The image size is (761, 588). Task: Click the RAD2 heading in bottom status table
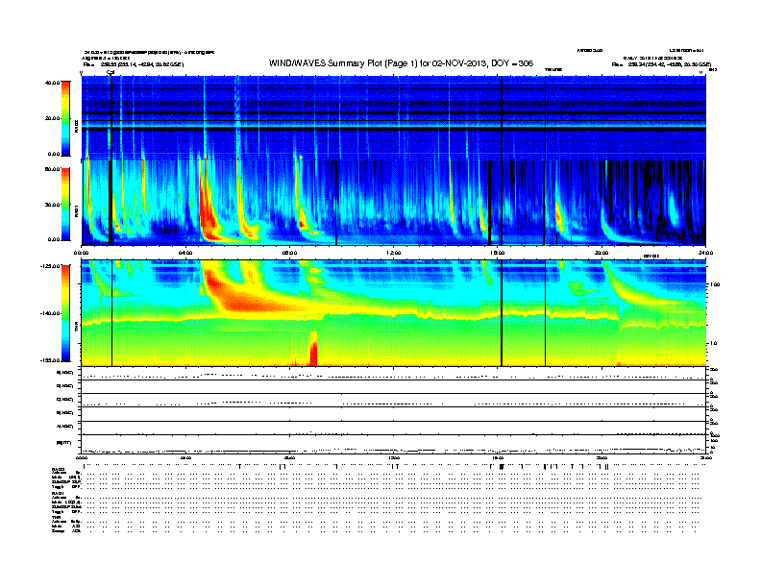59,469
